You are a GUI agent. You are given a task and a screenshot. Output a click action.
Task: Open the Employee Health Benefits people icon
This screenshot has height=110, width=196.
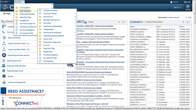pyautogui.click(x=4, y=66)
